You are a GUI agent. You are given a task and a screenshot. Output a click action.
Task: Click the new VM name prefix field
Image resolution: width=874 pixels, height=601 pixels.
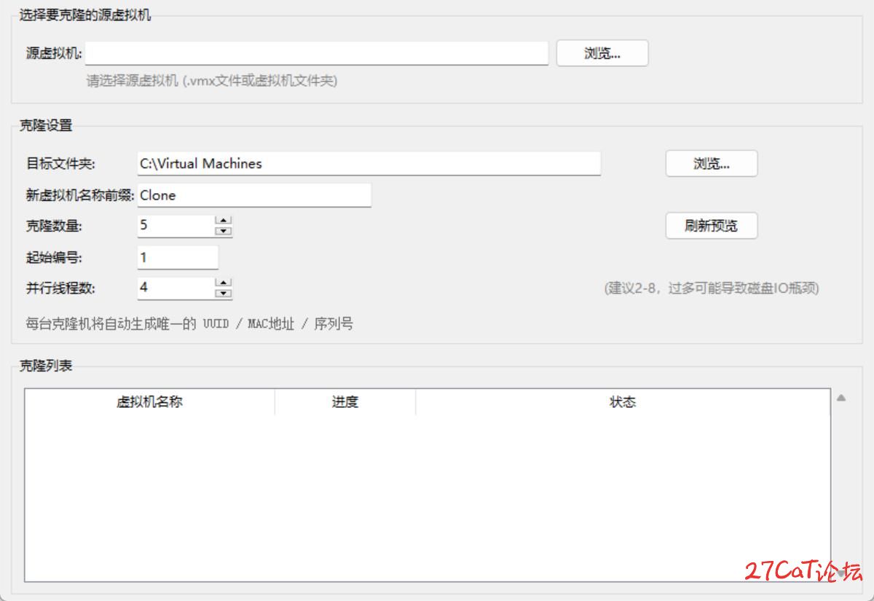click(254, 195)
